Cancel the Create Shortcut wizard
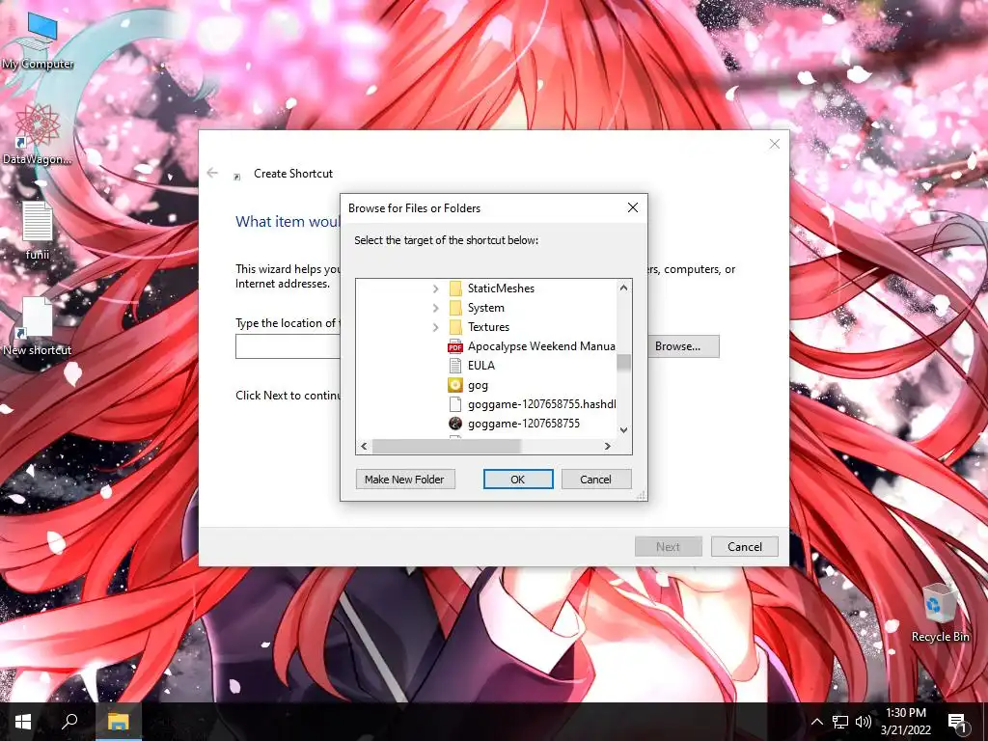Viewport: 988px width, 741px height. coord(745,546)
